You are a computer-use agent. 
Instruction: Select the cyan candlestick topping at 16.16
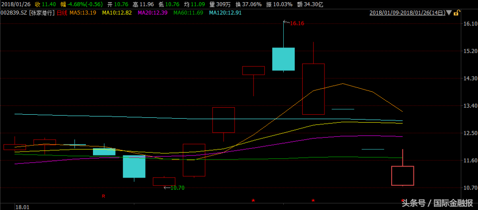283,59
